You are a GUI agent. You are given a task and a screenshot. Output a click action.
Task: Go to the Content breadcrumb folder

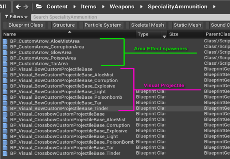coord(57,7)
